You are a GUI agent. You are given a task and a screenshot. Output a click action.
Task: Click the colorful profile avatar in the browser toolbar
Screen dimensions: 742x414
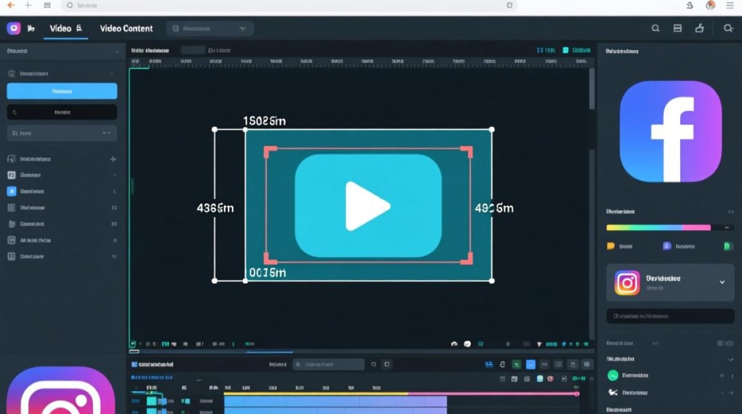(711, 6)
